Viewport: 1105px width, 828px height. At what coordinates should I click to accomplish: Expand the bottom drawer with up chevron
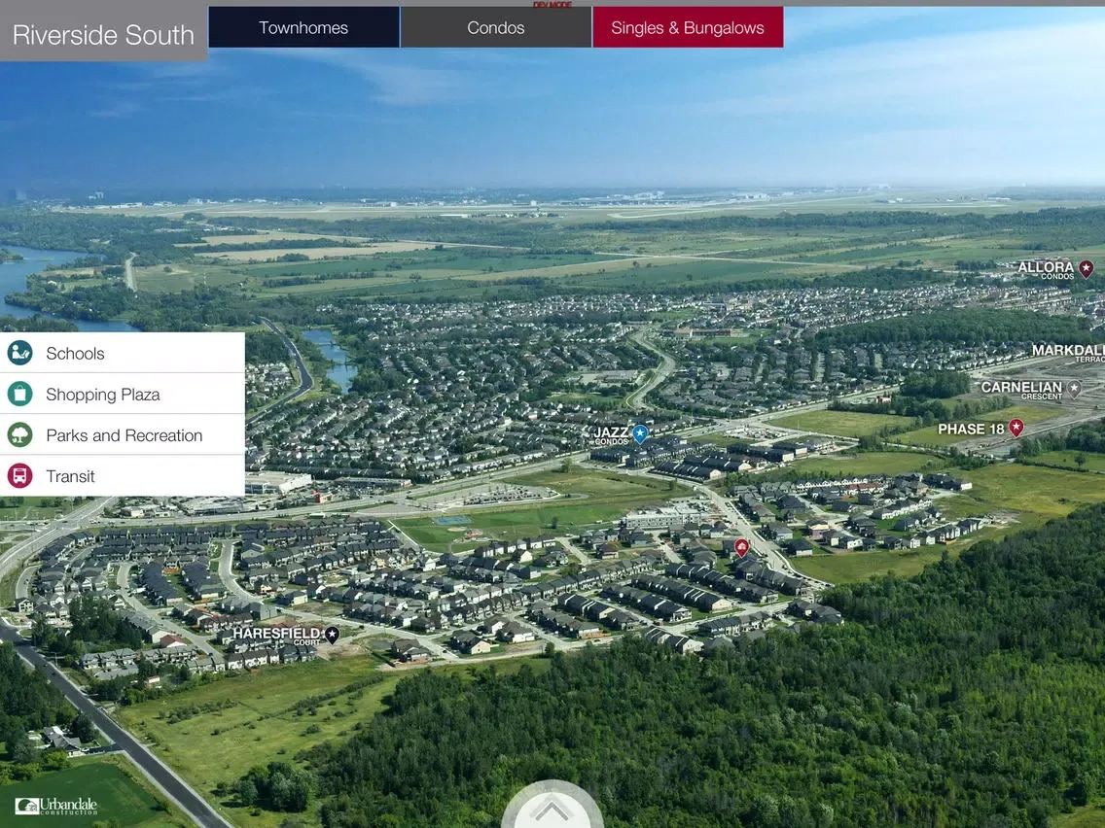point(552,807)
